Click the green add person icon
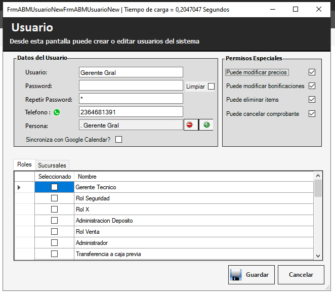 (206, 125)
